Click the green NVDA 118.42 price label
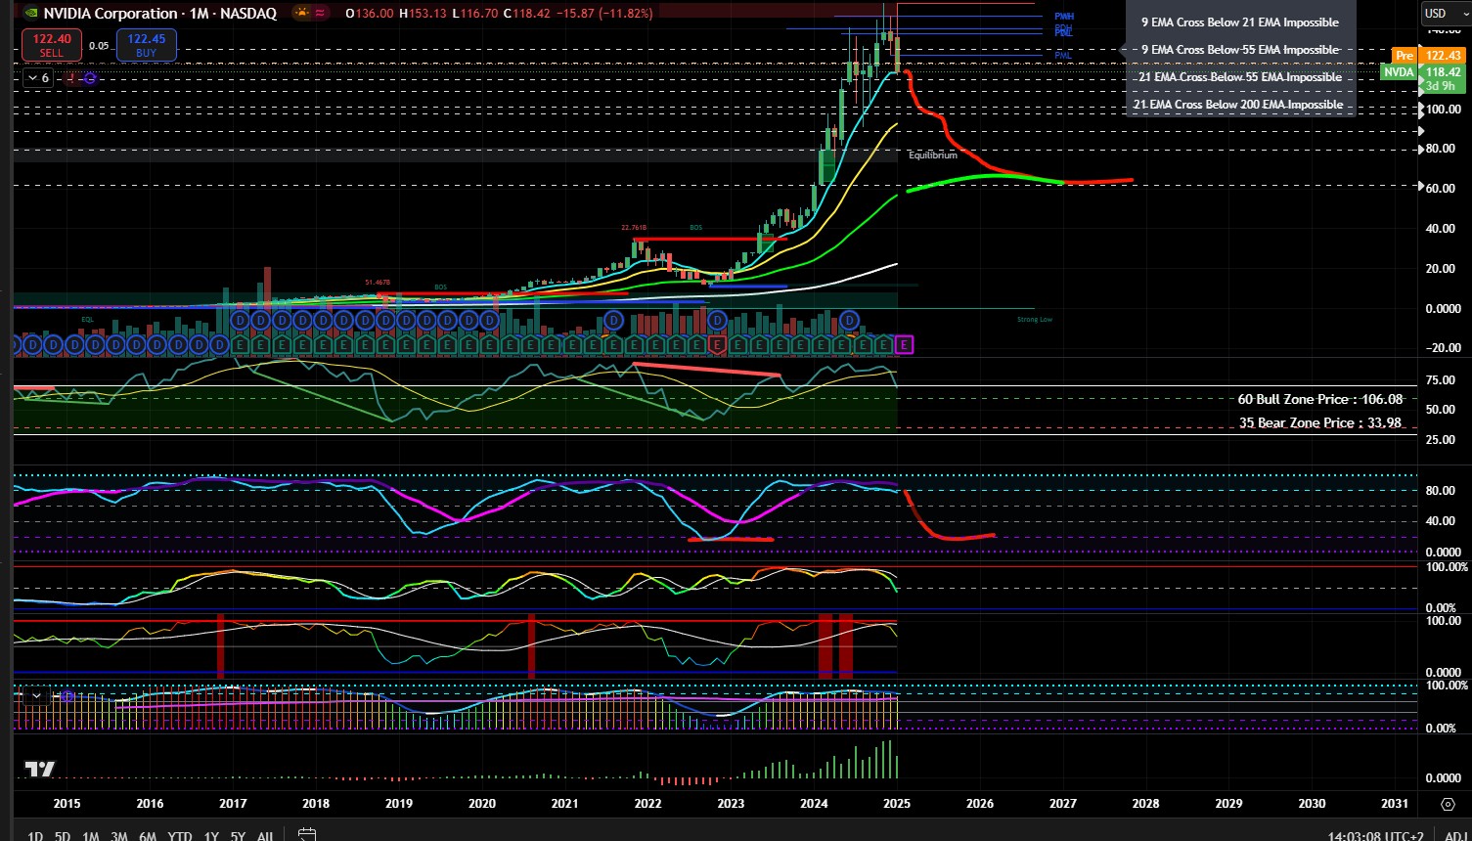The width and height of the screenshot is (1472, 841). (x=1423, y=71)
